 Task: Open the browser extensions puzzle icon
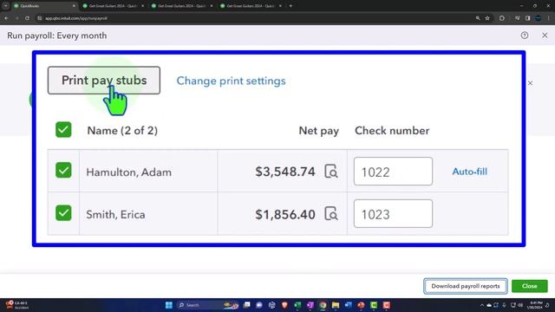(502, 18)
